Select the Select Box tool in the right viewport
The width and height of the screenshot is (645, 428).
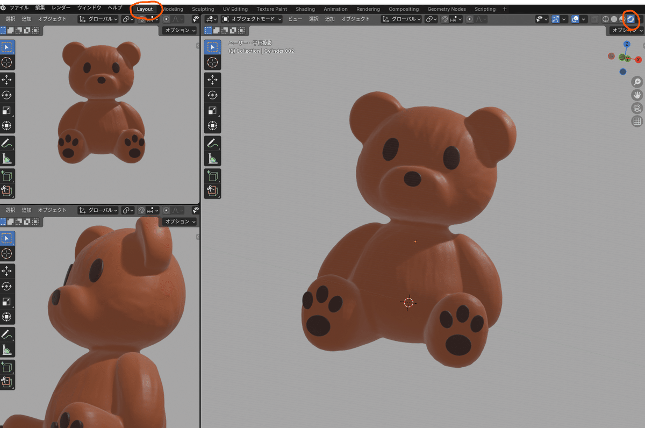coord(212,47)
